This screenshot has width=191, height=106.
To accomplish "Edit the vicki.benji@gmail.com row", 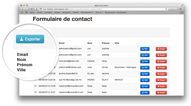I will point(145,62).
